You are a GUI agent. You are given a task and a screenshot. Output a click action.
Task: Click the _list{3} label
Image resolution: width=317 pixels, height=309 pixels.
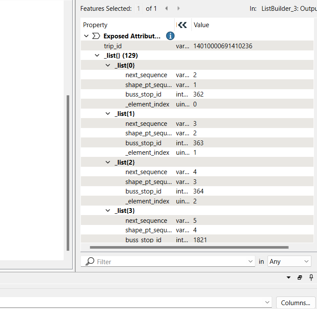[125, 211]
